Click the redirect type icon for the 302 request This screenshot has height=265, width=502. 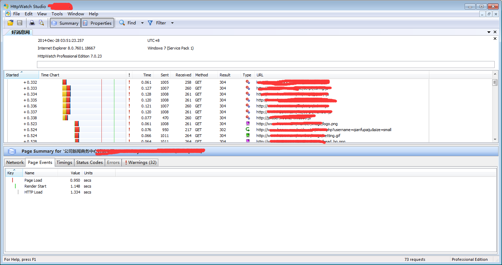[248, 130]
